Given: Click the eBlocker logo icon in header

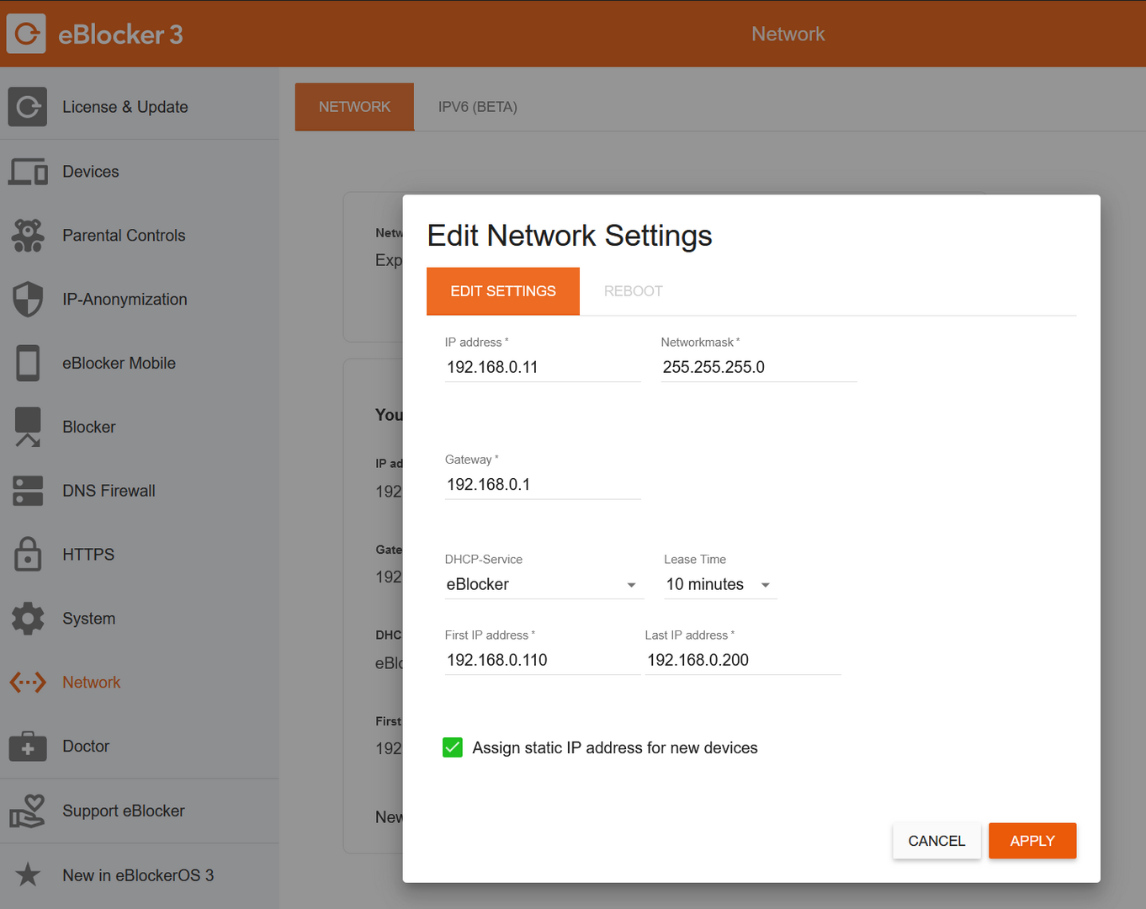Looking at the screenshot, I should (x=26, y=34).
